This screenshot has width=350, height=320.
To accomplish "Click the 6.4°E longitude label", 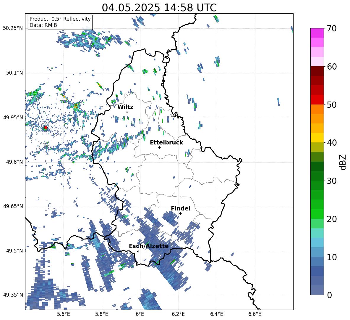I will pyautogui.click(x=216, y=314).
